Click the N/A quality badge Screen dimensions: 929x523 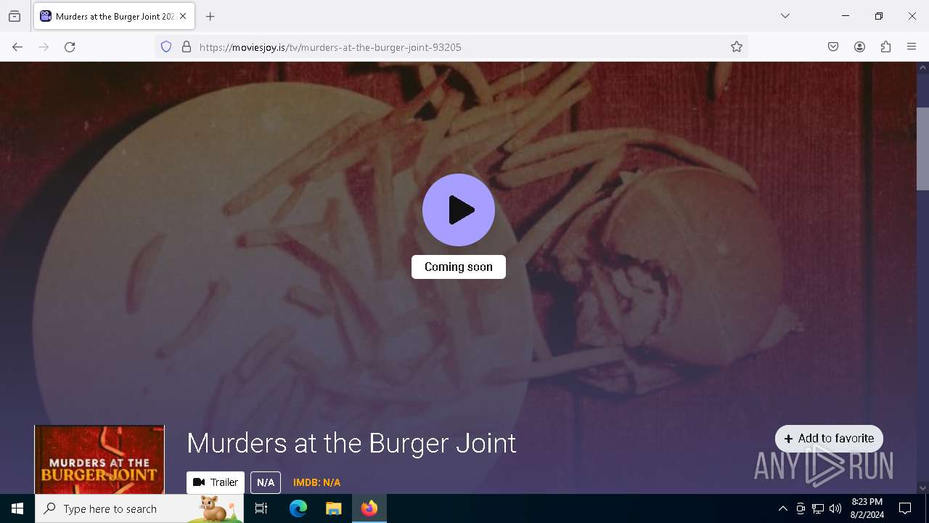click(x=266, y=482)
